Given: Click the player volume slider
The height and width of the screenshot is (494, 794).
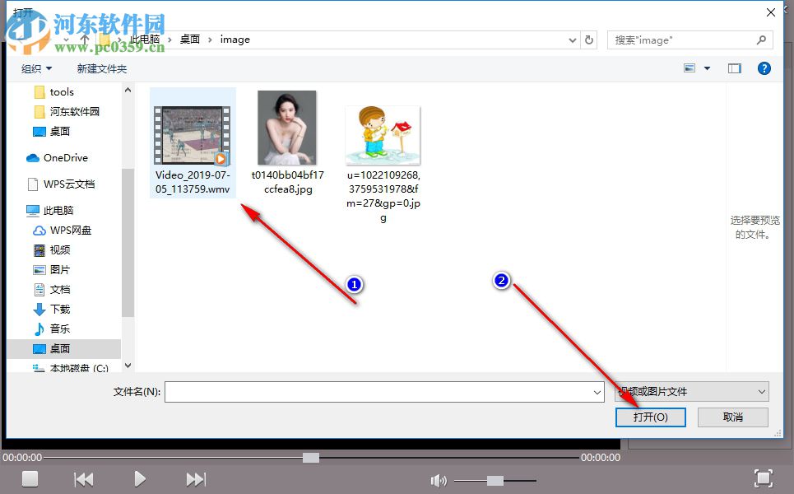Looking at the screenshot, I should 495,480.
